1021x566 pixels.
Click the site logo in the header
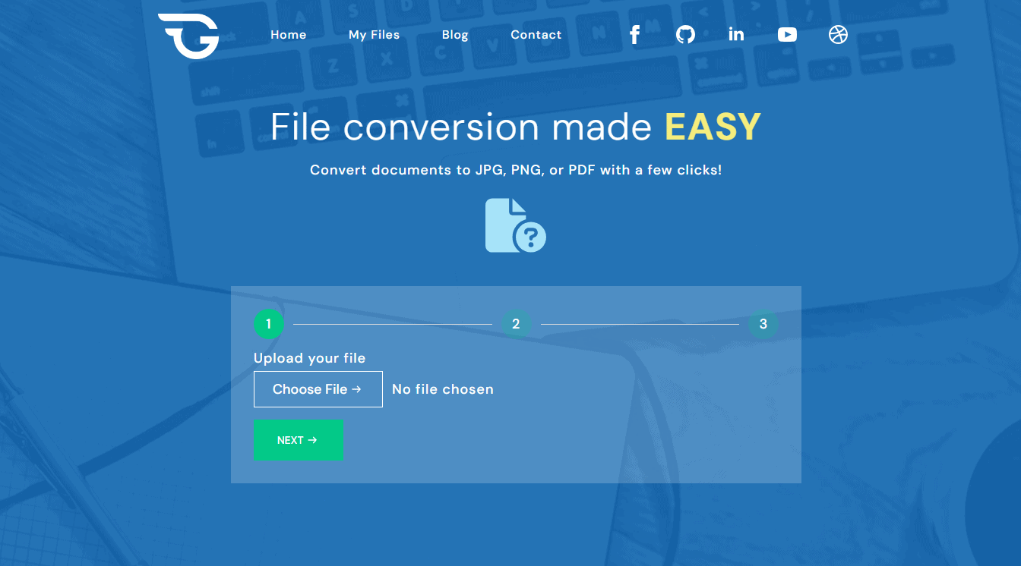tap(188, 36)
